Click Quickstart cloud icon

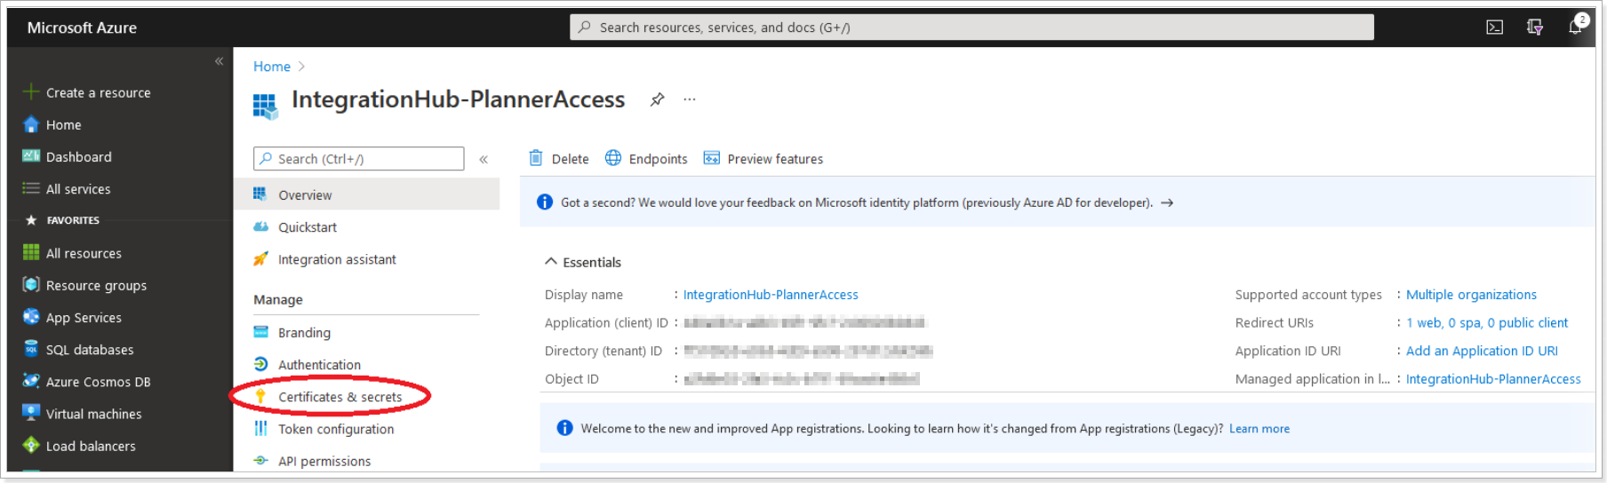click(x=260, y=226)
